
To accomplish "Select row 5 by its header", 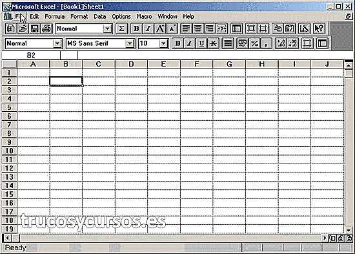I will coord(9,107).
